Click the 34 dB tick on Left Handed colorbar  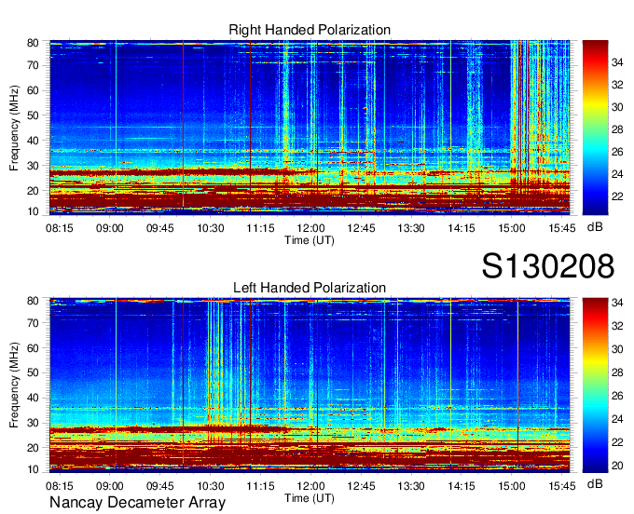pyautogui.click(x=617, y=303)
